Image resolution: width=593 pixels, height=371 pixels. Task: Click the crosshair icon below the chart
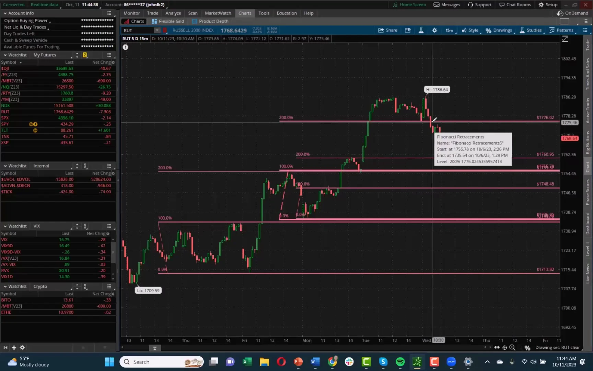pyautogui.click(x=504, y=348)
